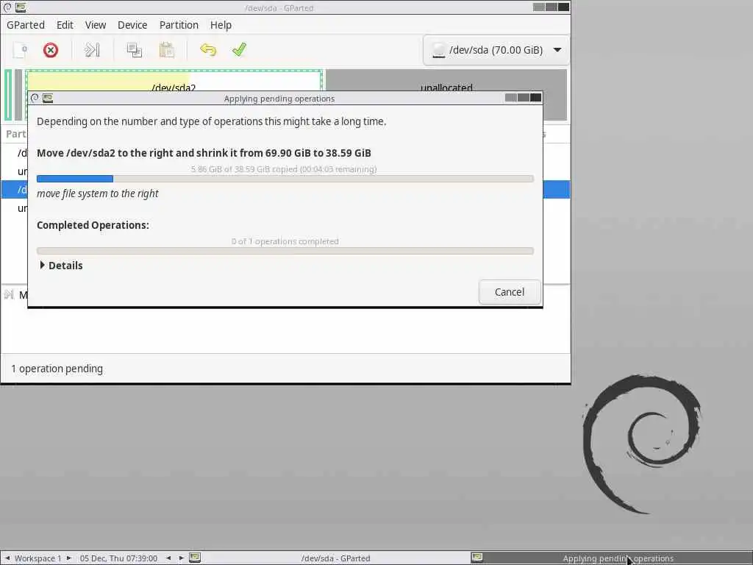Viewport: 753px width, 565px height.
Task: Cancel the pending operations
Action: tap(510, 292)
